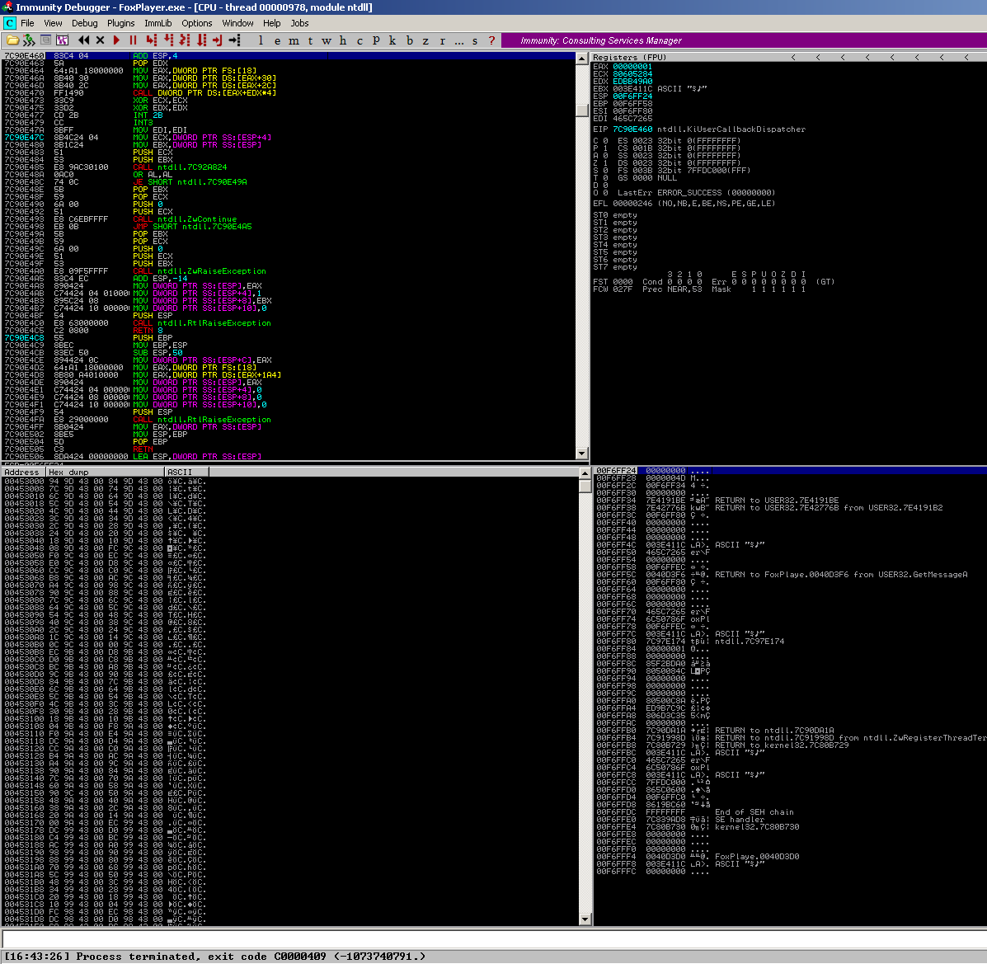Select the INT 2B instruction line
The height and width of the screenshot is (964, 987).
coord(289,115)
